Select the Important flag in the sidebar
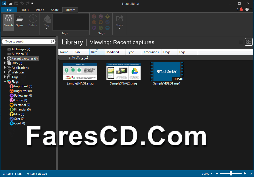The width and height of the screenshot is (254, 177). point(21,86)
